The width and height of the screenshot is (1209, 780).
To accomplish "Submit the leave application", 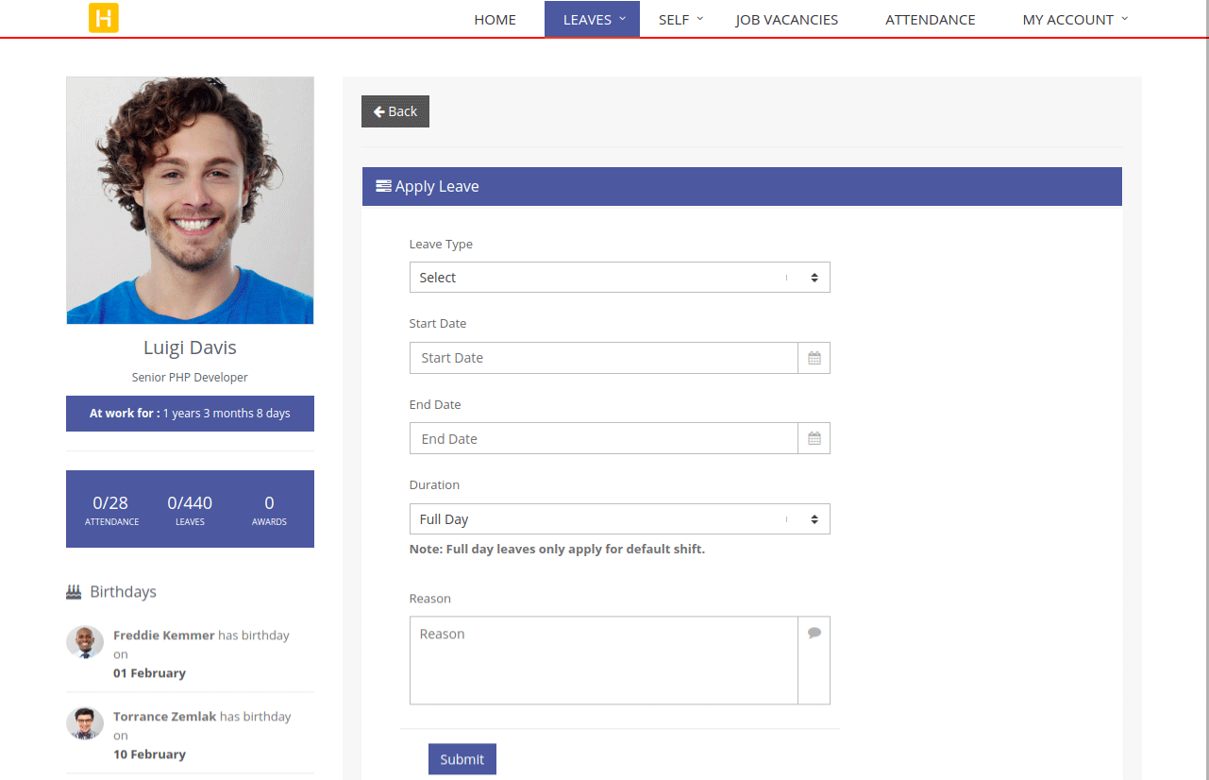I will 462,759.
